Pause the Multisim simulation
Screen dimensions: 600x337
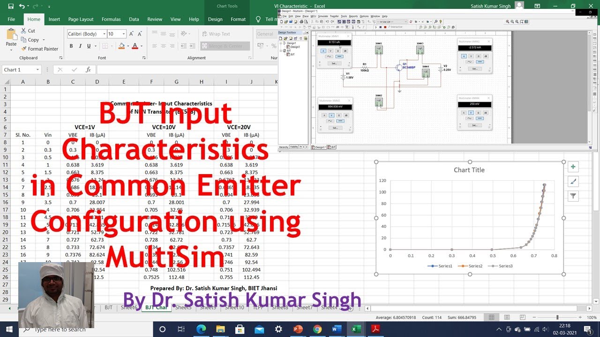coord(381,27)
